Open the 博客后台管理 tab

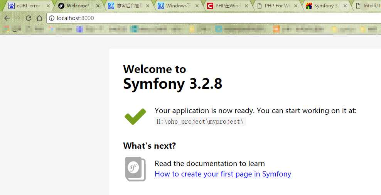128,6
